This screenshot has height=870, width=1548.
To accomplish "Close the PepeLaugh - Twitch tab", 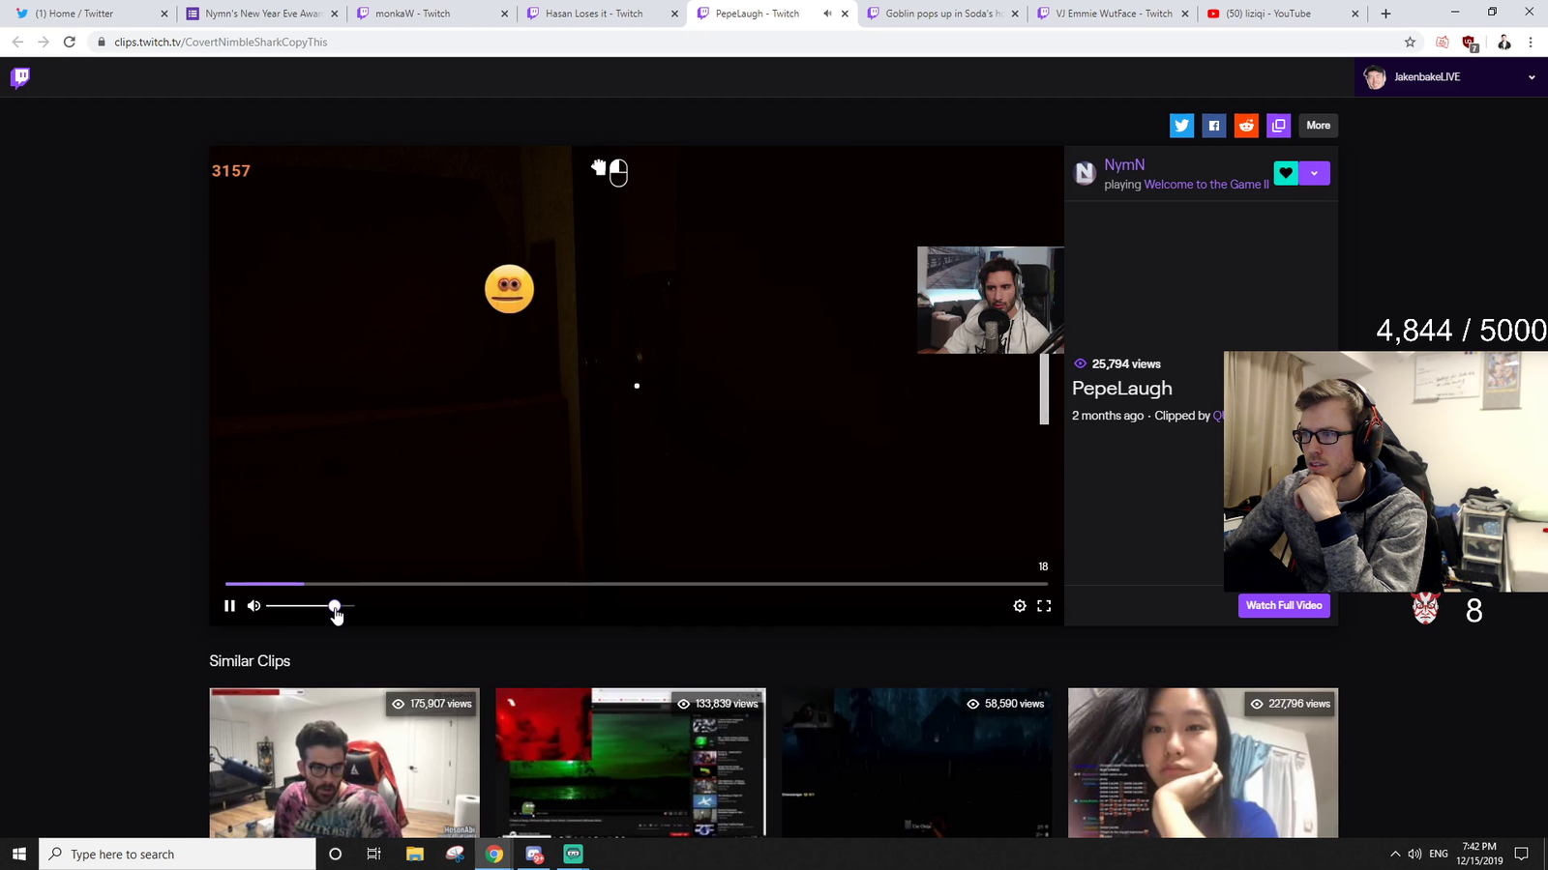I will tap(845, 14).
